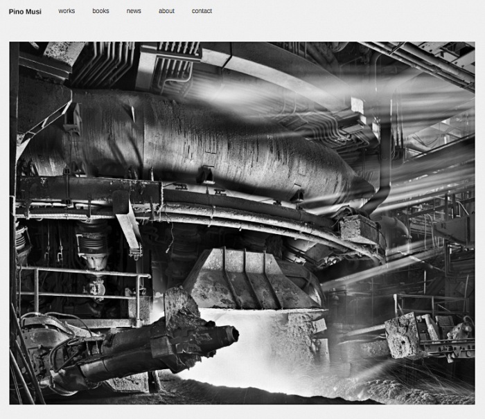Visit the about page

pos(166,11)
